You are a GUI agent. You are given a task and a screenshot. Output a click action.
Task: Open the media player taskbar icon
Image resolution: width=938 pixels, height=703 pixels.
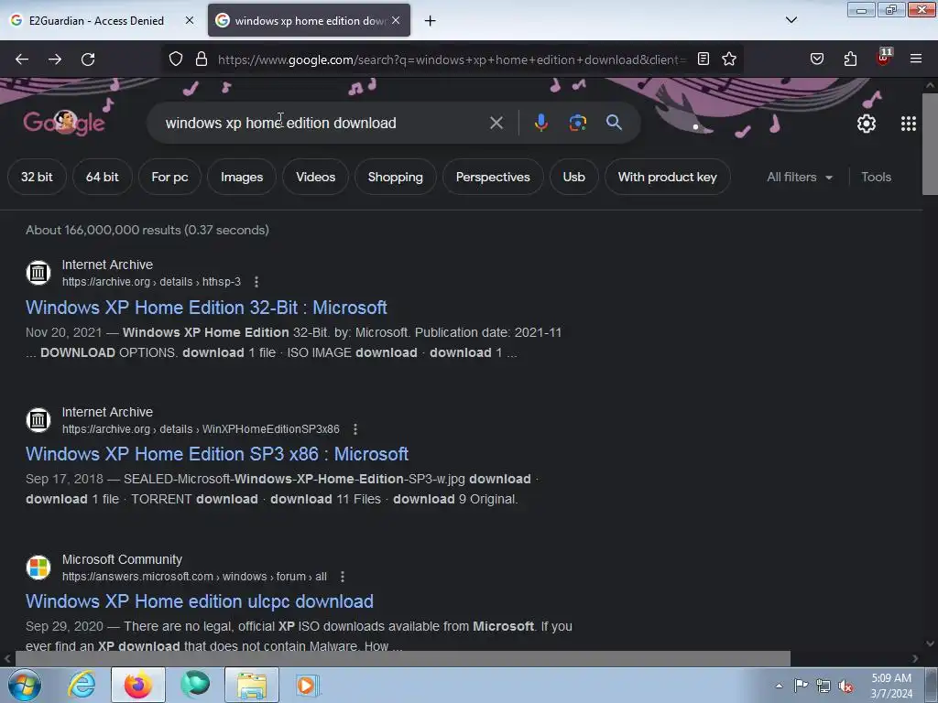click(x=308, y=685)
